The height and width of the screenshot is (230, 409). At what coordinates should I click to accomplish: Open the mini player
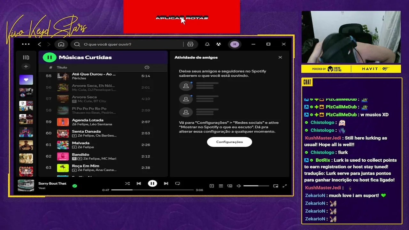click(276, 186)
